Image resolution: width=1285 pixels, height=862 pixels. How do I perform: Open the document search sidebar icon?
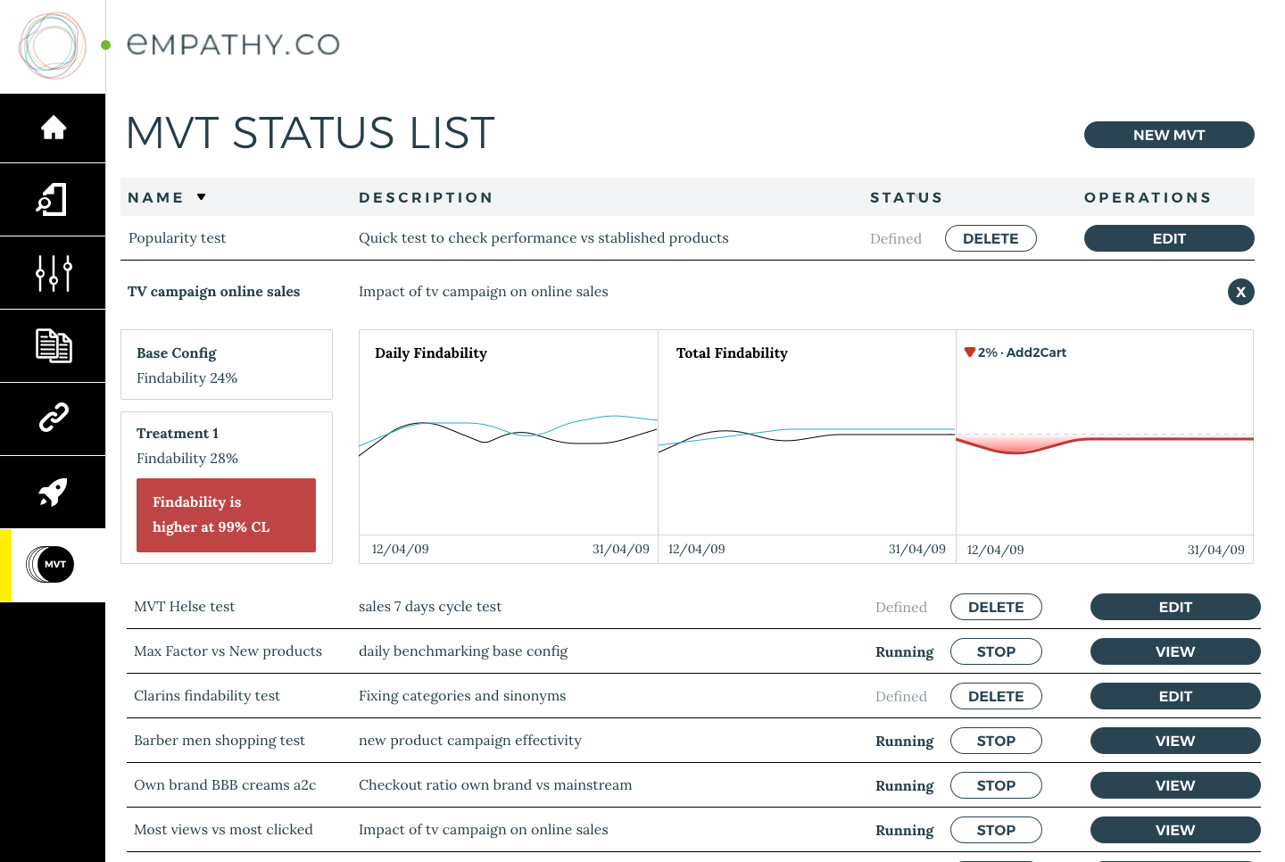52,200
